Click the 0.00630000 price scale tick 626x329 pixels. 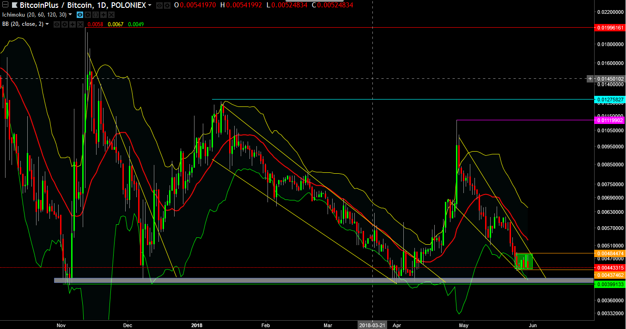610,212
